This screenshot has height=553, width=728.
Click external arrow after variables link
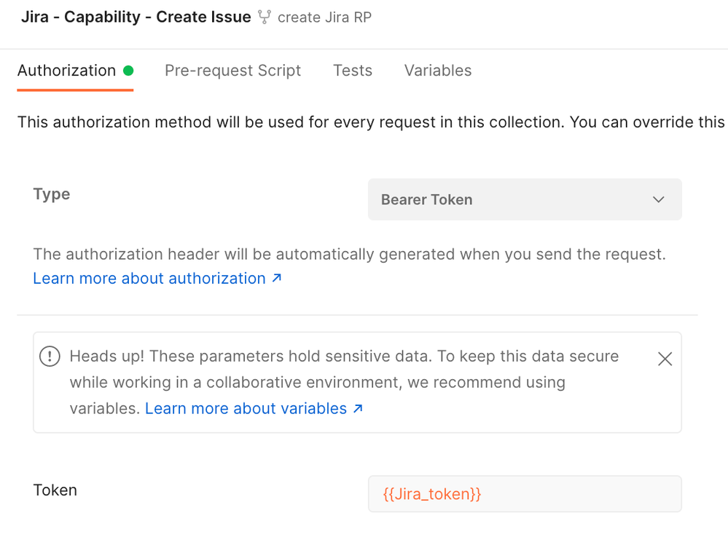point(358,408)
